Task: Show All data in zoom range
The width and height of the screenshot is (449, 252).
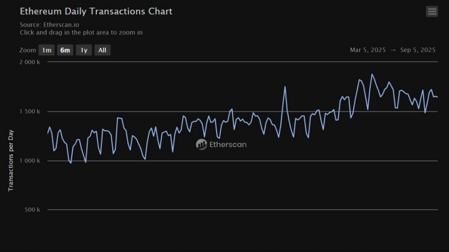Action: pyautogui.click(x=102, y=50)
